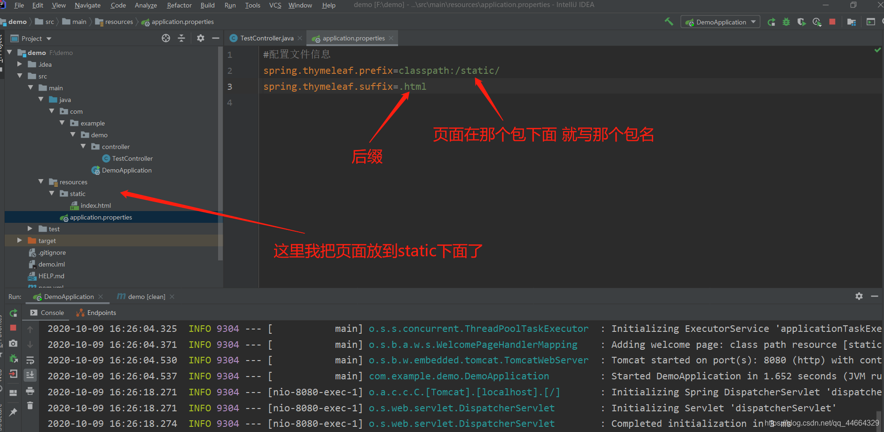Switch to the Endpoints tab
The width and height of the screenshot is (884, 432).
pyautogui.click(x=96, y=313)
